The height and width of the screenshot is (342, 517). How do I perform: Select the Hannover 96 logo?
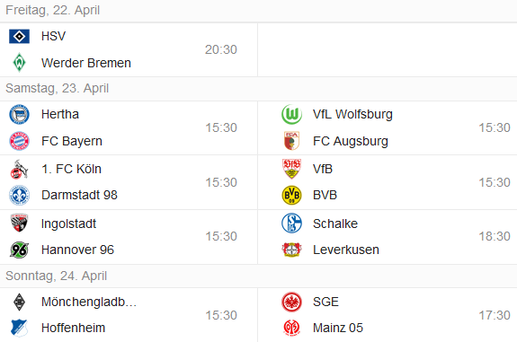tap(19, 250)
